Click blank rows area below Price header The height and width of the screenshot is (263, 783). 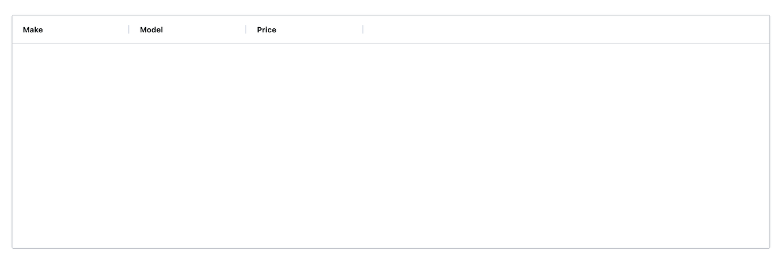click(x=304, y=113)
